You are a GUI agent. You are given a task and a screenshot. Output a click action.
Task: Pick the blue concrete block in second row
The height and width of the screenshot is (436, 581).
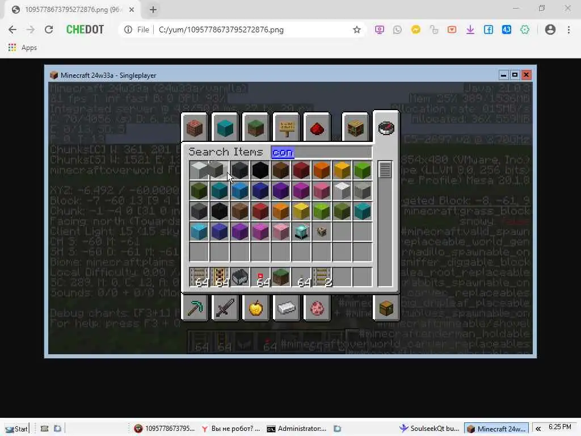[260, 191]
